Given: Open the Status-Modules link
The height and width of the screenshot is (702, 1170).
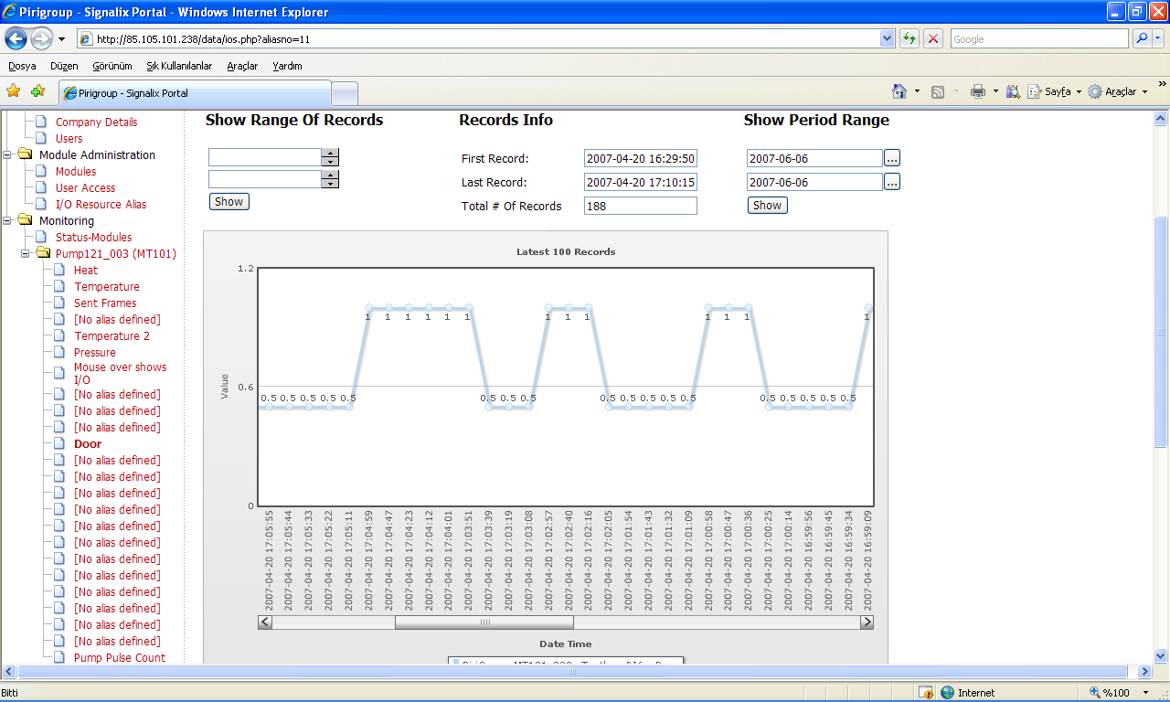Looking at the screenshot, I should coord(93,237).
